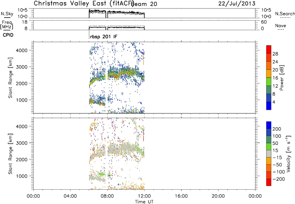
Task: Click the '-200' velocity colorbar value
Action: 279,179
